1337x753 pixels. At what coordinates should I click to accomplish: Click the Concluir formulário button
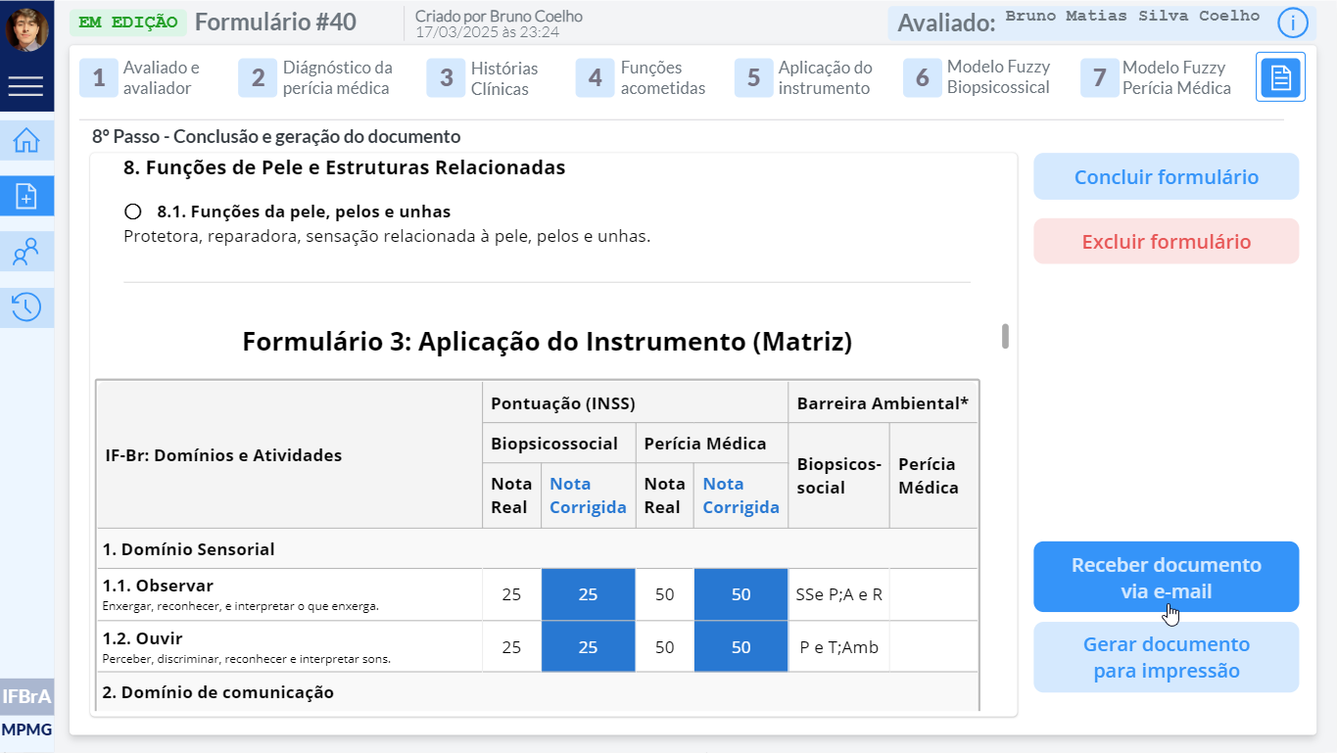1167,176
